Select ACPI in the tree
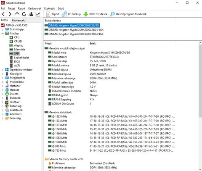The image size is (202, 171). pyautogui.click(x=17, y=66)
